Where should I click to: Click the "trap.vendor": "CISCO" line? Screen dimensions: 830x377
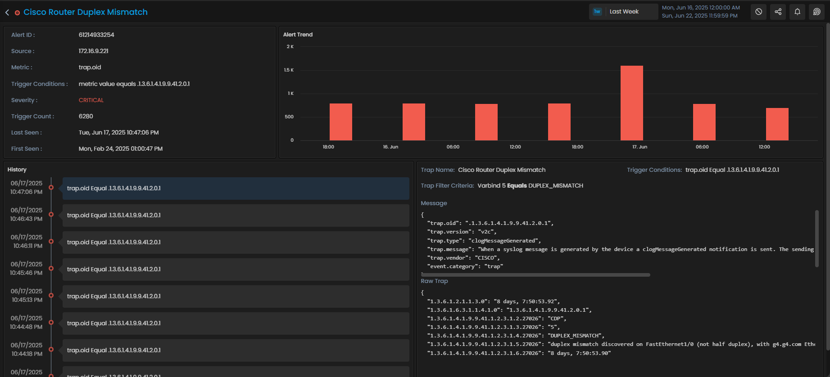[463, 258]
